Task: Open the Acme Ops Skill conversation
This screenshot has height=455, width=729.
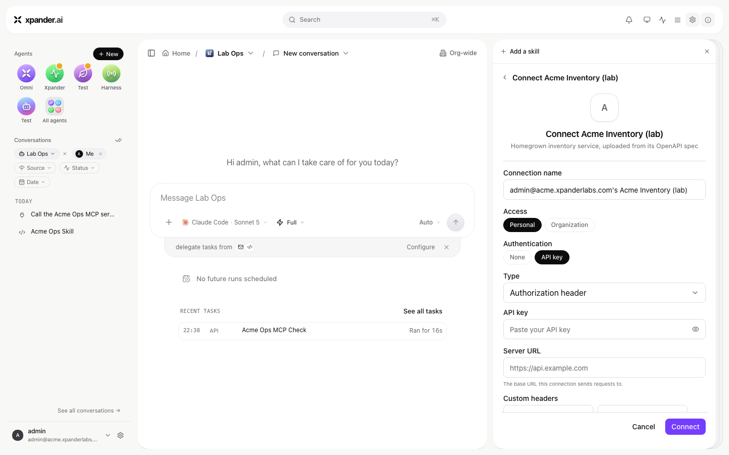Action: (x=68, y=232)
